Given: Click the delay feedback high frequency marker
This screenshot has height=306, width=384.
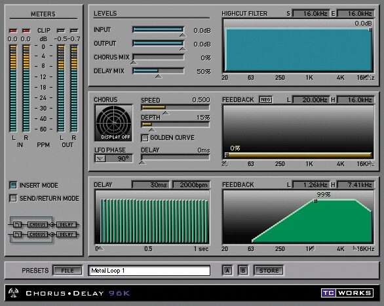Looking at the screenshot, I should point(355,248).
